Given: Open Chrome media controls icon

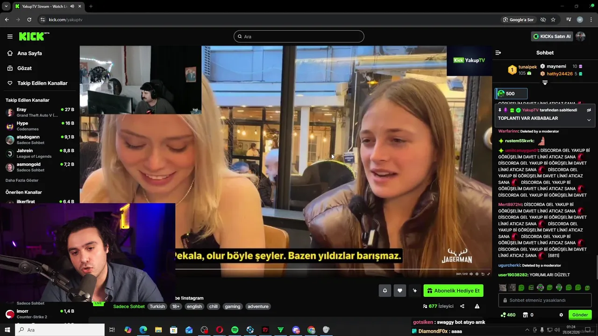Looking at the screenshot, I should [x=569, y=20].
